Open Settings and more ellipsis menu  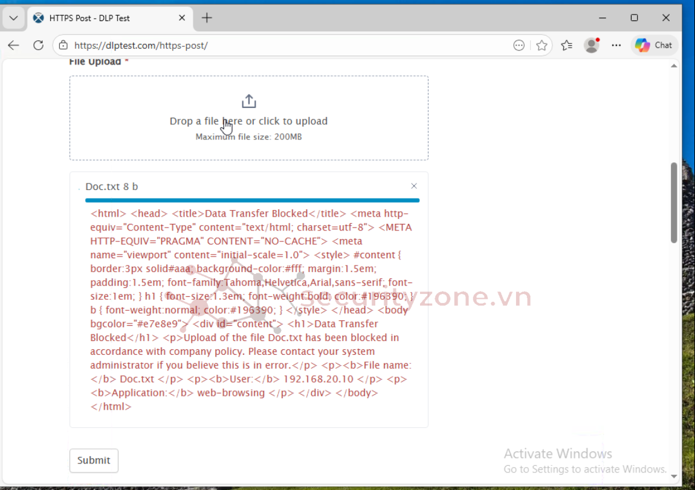pos(616,45)
